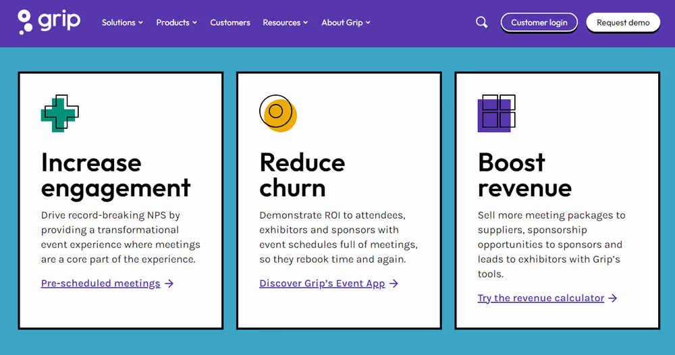
Task: Click the Request demo button
Action: [623, 22]
